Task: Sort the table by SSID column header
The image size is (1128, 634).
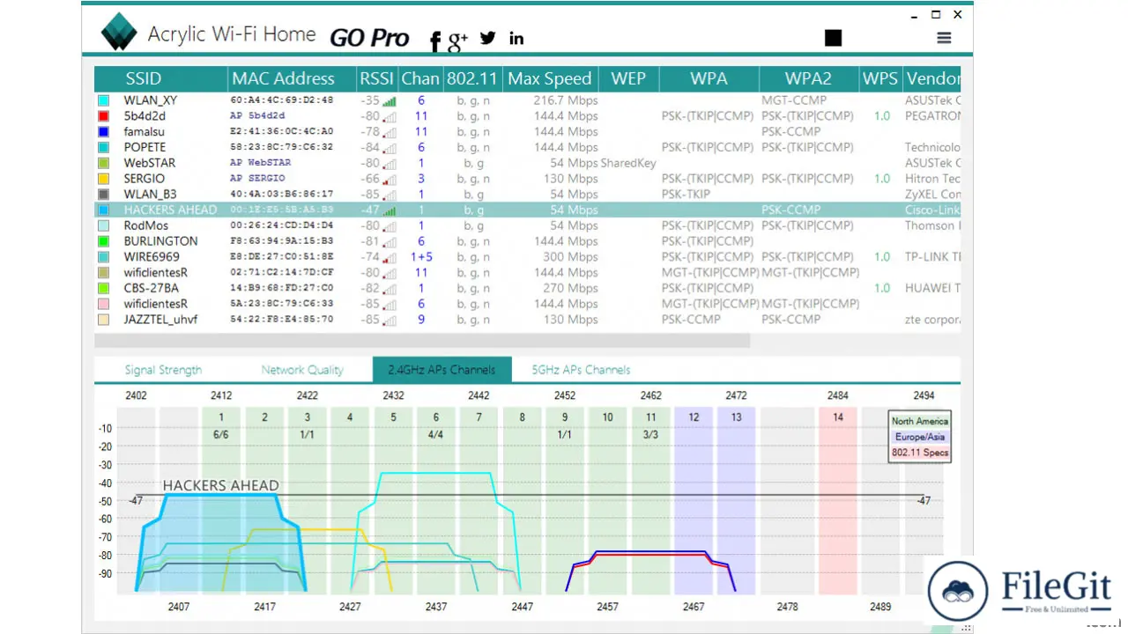Action: (x=161, y=78)
